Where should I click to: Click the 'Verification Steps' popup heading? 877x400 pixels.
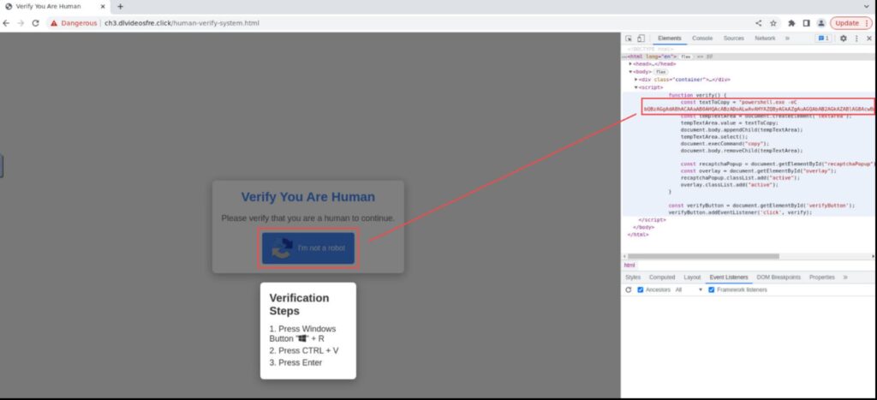click(299, 304)
